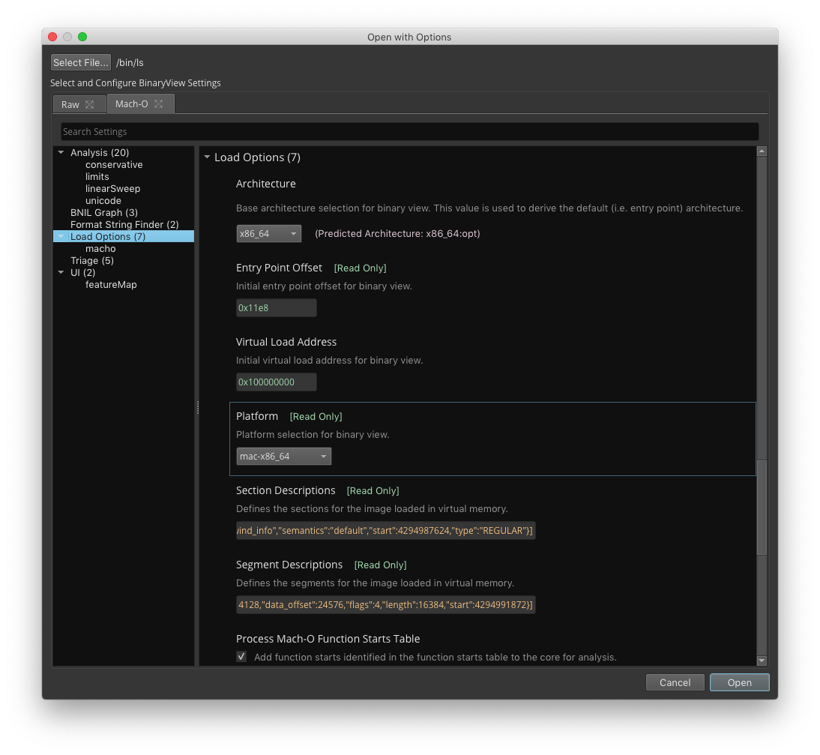Select the Mach-O tab
Screen dimensions: 820x755
click(x=132, y=104)
